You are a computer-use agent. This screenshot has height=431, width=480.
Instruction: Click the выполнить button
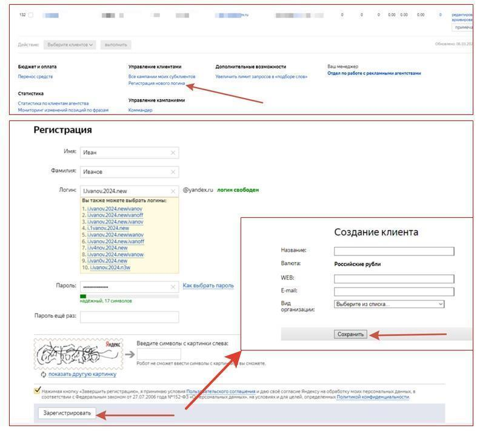(x=116, y=45)
